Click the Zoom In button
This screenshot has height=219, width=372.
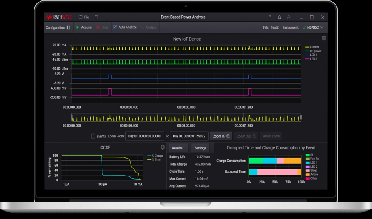(221, 136)
